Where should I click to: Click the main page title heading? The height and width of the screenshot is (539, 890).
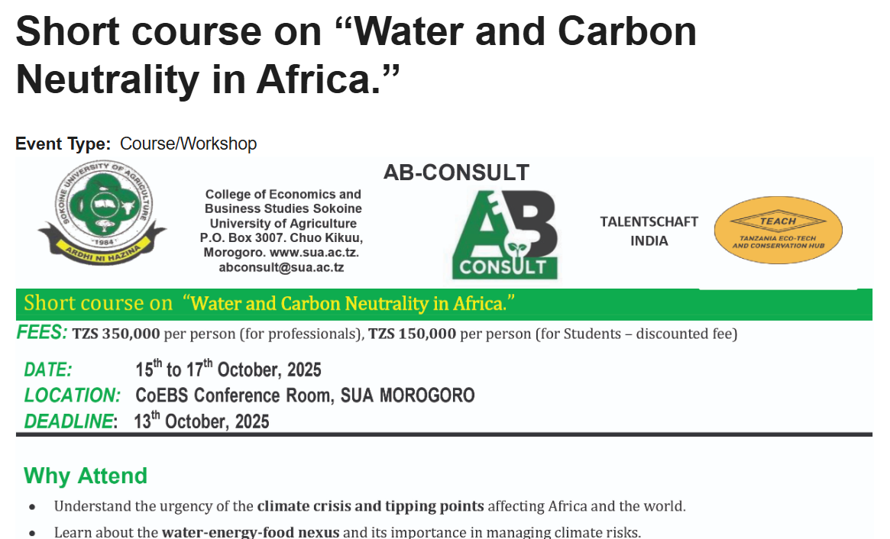click(x=356, y=55)
